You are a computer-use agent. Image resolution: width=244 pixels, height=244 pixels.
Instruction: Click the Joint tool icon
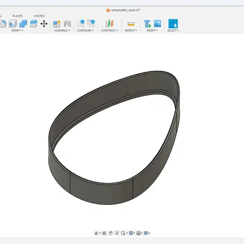point(67,24)
